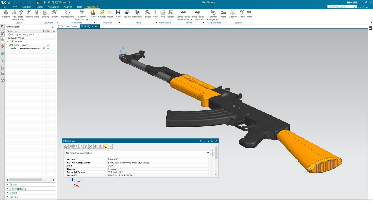Open Vehicle Design and Validation
Screen dimensions: 373x203
[197, 15]
